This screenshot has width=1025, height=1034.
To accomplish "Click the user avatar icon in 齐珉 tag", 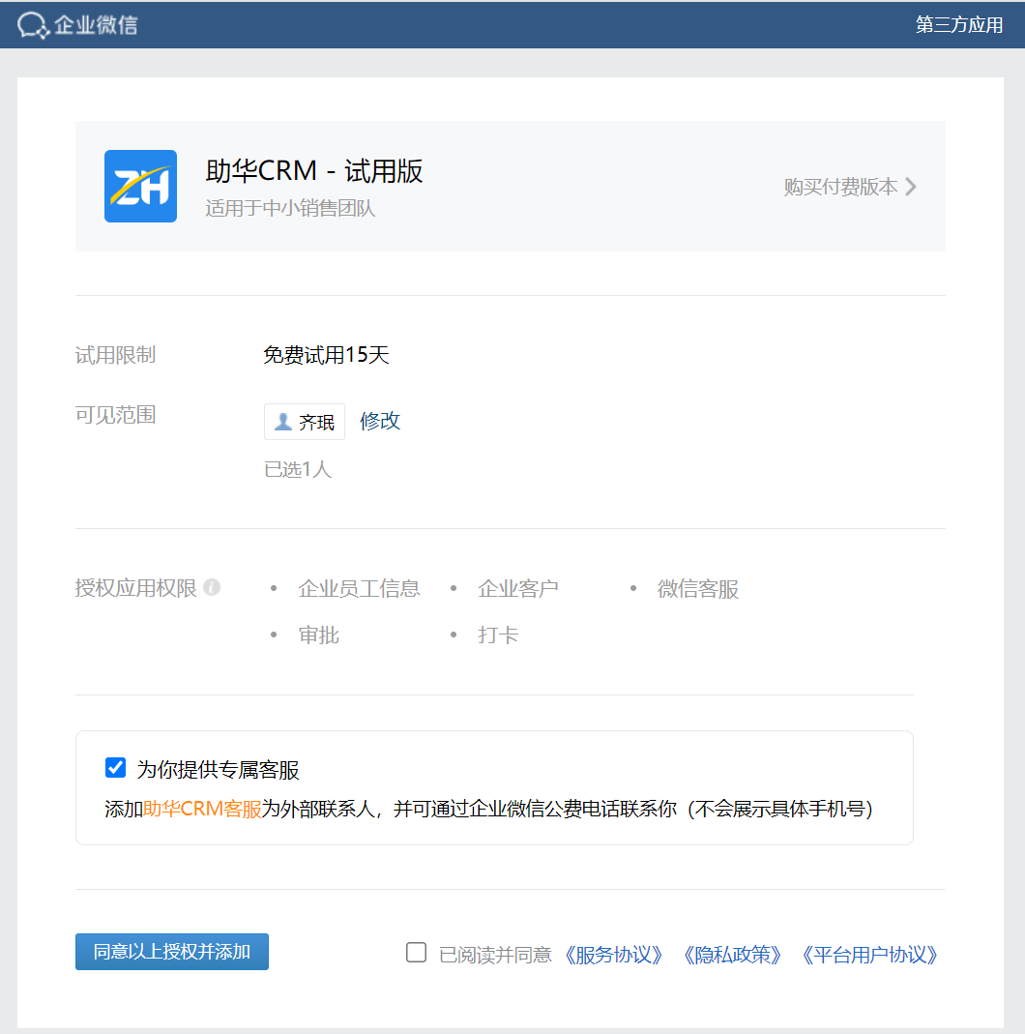I will [x=282, y=422].
